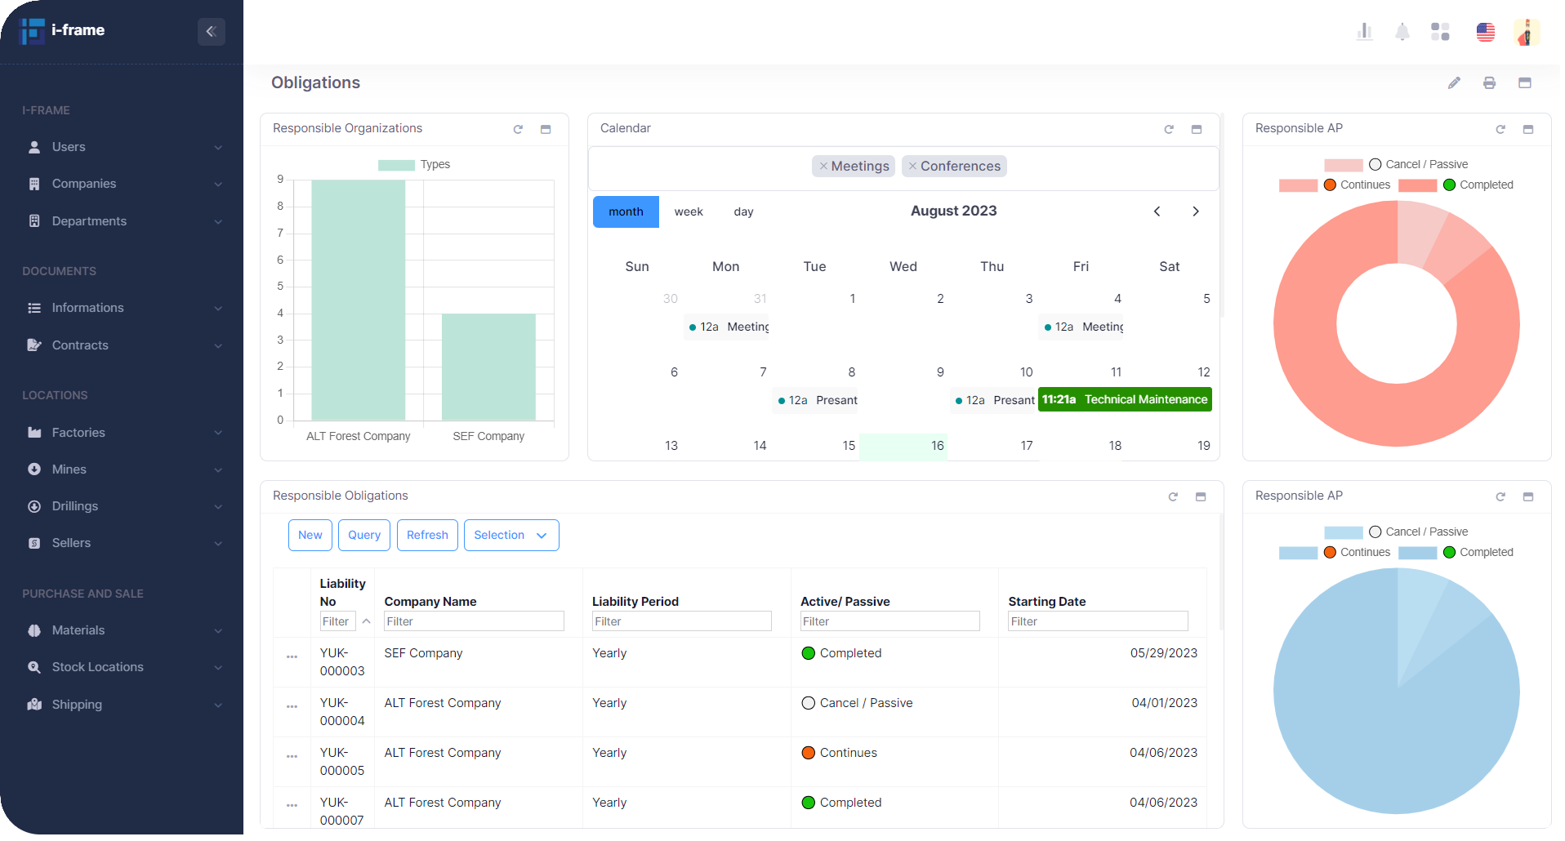Maximize the Calendar panel
Viewport: 1565px width, 841px height.
click(x=1197, y=129)
